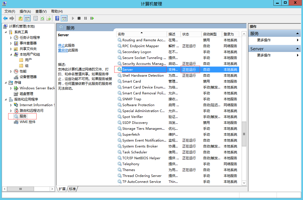Screen dimensions: 303x200
Task: Toggle the Show/Hide Console Tree icon
Action: [27, 18]
